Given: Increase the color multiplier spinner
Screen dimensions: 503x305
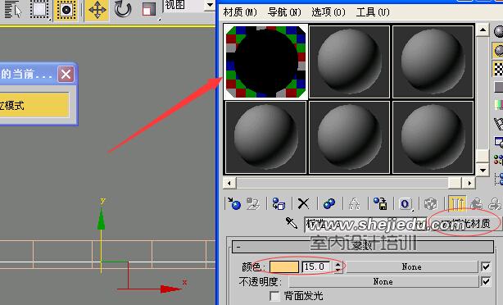Looking at the screenshot, I should [x=338, y=264].
